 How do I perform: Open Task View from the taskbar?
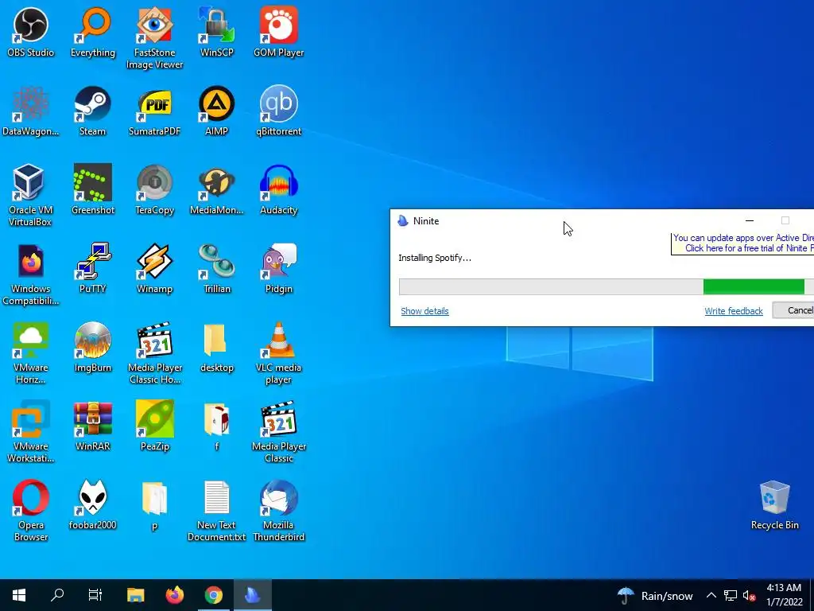point(95,595)
